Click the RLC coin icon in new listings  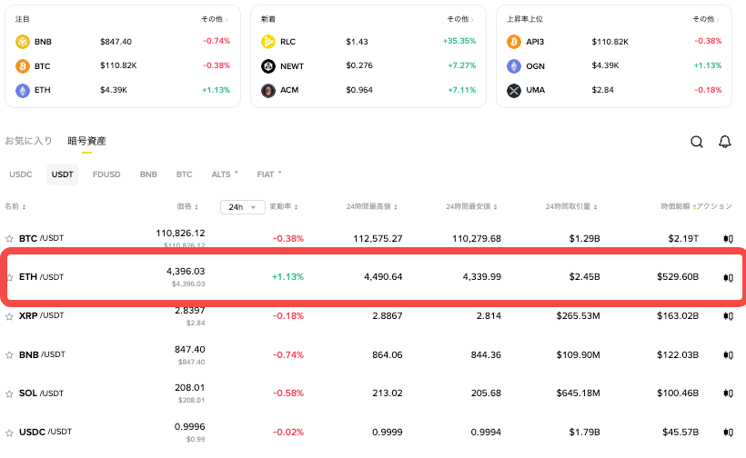click(x=268, y=42)
